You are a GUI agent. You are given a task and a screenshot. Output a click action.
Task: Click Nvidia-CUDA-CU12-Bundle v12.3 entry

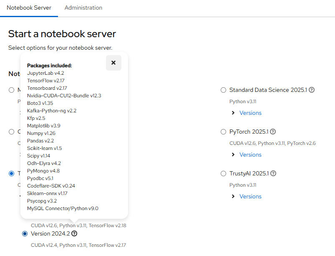pyautogui.click(x=64, y=96)
